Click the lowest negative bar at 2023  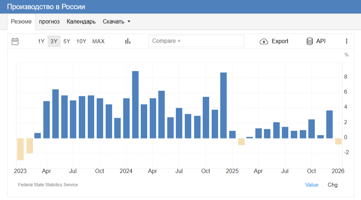(x=20, y=149)
